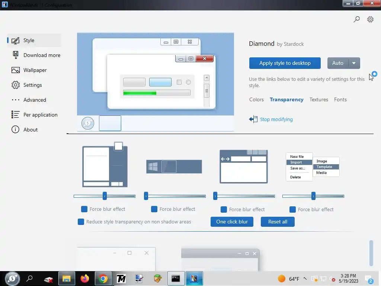Viewport: 381px width, 286px height.
Task: Open Wallpaper via its picture icon
Action: coord(16,70)
